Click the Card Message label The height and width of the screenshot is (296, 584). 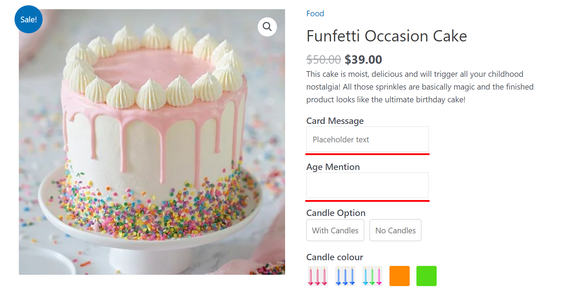point(335,121)
